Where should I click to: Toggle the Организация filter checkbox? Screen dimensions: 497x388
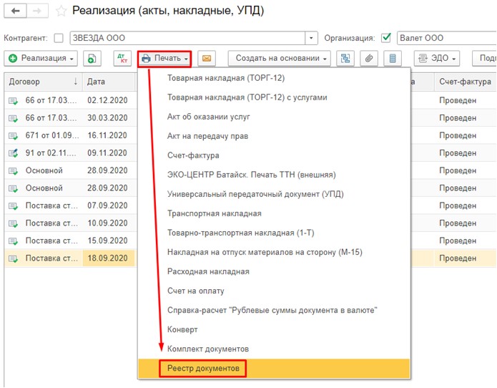(x=386, y=38)
